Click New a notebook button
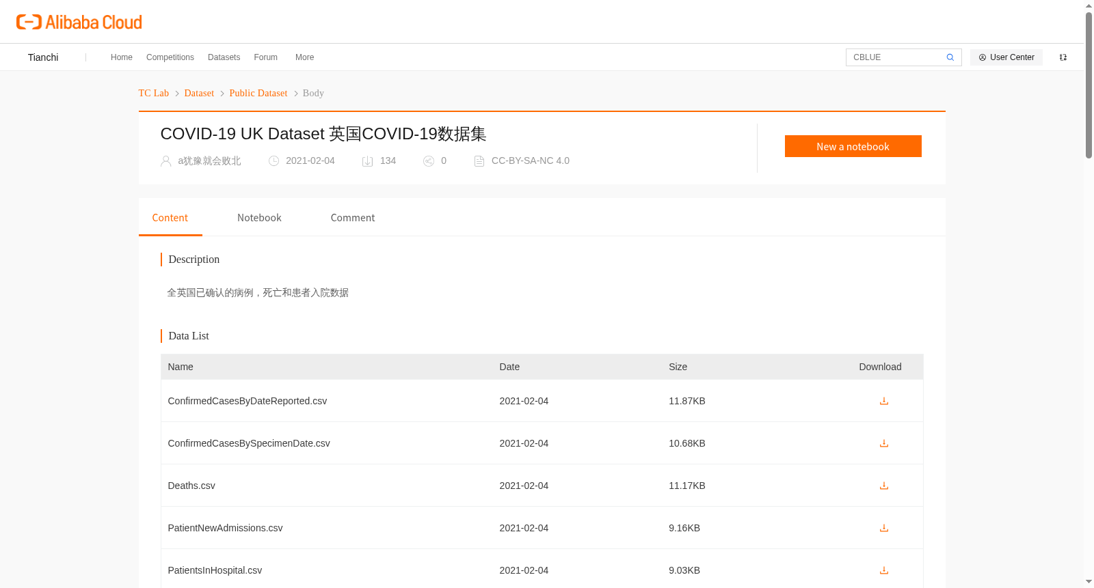The image size is (1094, 588). [x=853, y=146]
